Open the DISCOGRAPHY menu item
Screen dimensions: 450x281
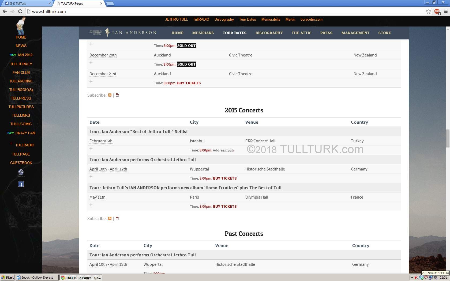click(x=269, y=33)
